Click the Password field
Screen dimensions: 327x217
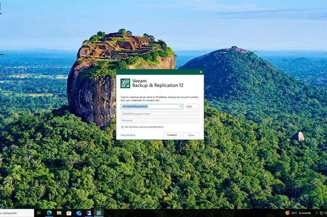160,121
